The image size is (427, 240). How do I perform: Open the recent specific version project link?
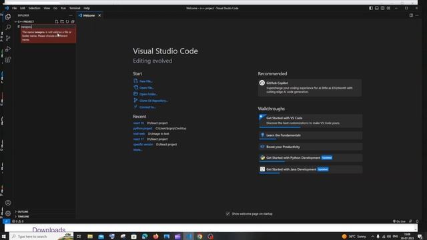(143, 145)
